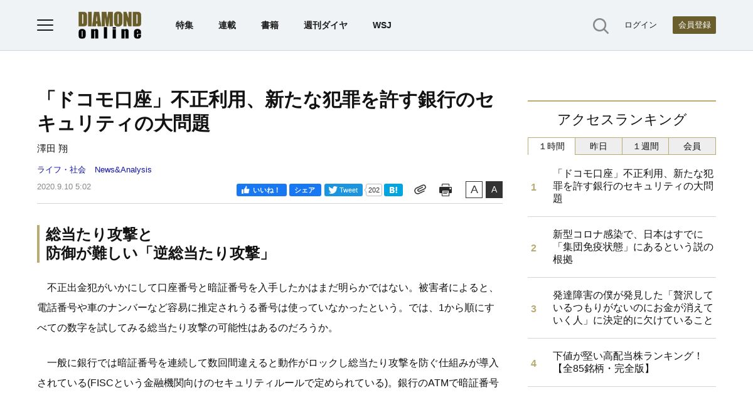Click the paperclip clip icon
This screenshot has height=395, width=753.
(420, 189)
